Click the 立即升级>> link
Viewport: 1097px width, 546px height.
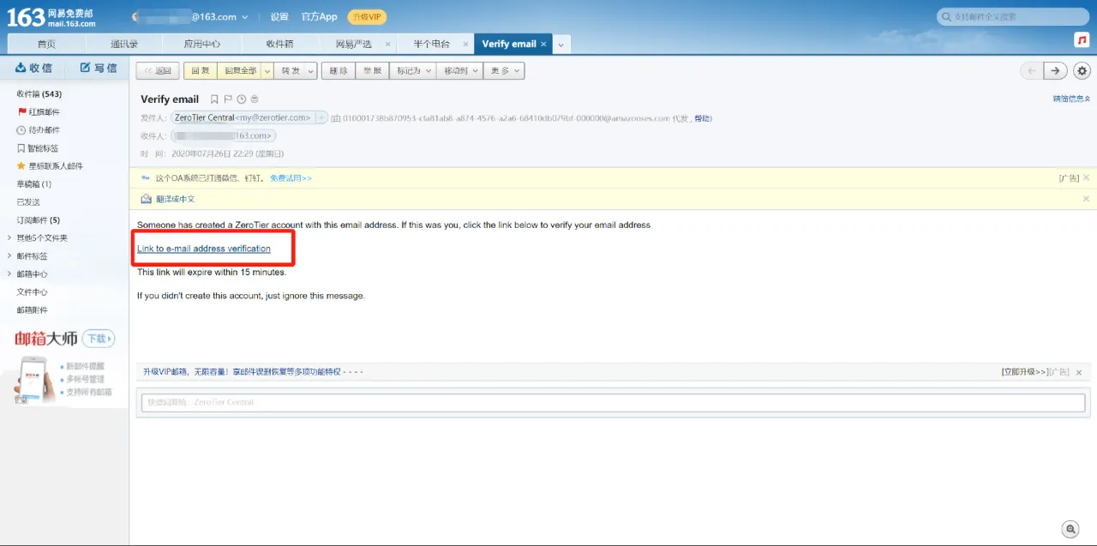click(1024, 372)
